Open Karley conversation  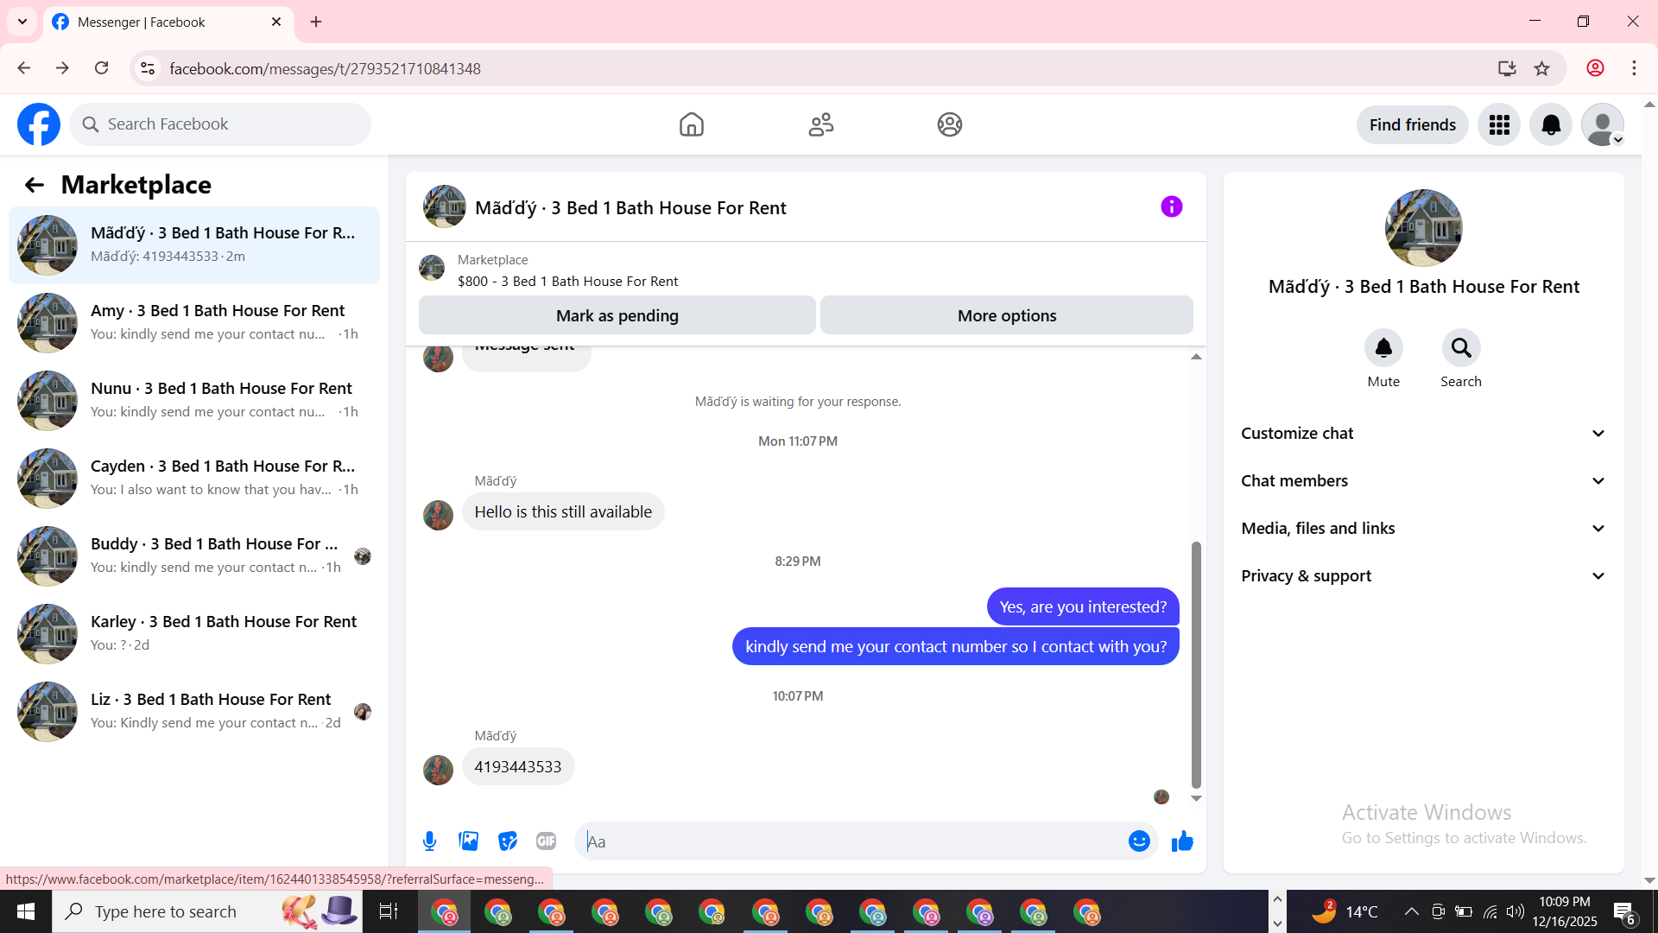click(x=194, y=633)
